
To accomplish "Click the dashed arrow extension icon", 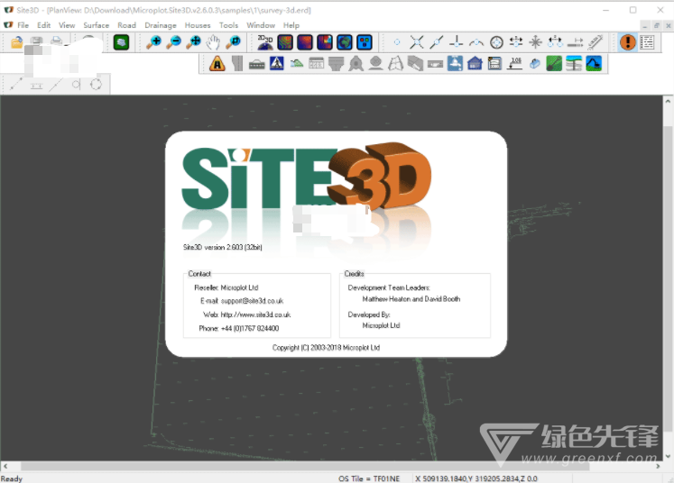I will point(575,42).
